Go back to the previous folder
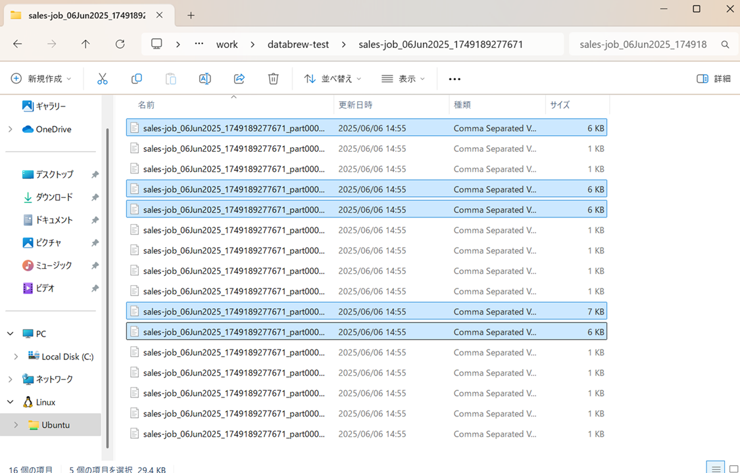Viewport: 740px width, 473px height. pos(18,44)
